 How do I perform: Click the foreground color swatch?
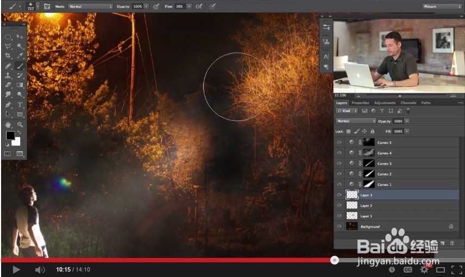click(x=10, y=136)
